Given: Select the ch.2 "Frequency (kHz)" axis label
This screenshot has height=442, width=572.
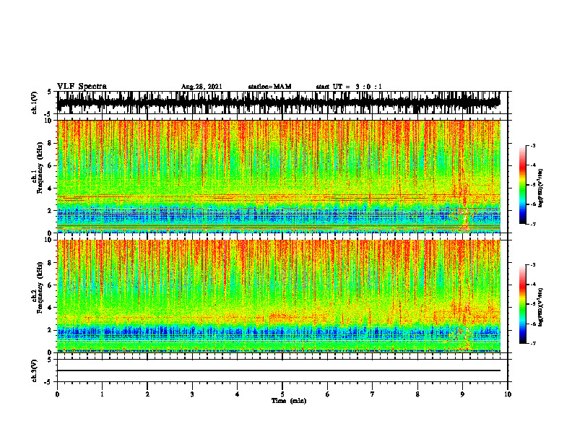Looking at the screenshot, I should pos(40,287).
